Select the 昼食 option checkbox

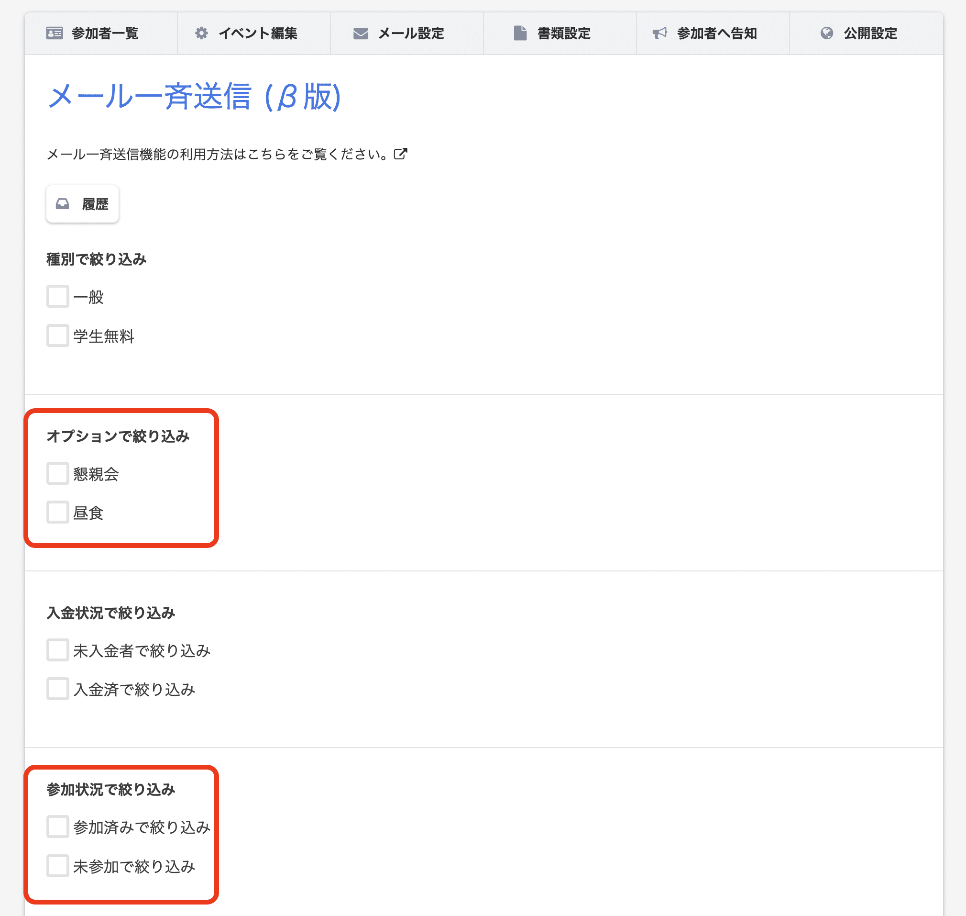57,512
